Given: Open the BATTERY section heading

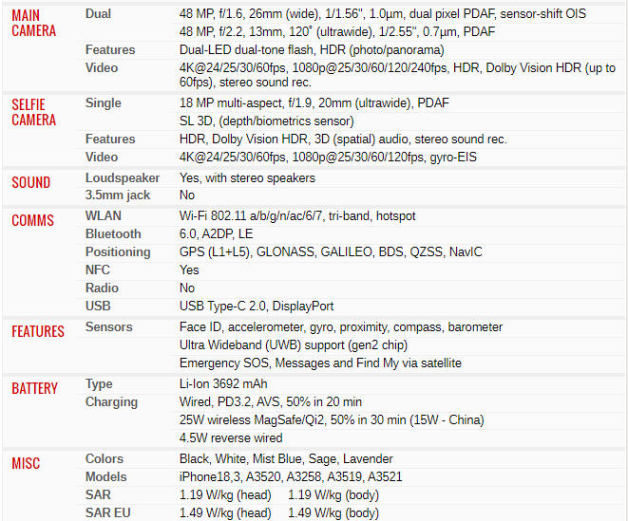Looking at the screenshot, I should click(x=35, y=388).
